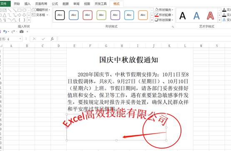Image resolution: width=231 pixels, height=151 pixels.
Task: Select the Curve shape
Action: (x=15, y=20)
